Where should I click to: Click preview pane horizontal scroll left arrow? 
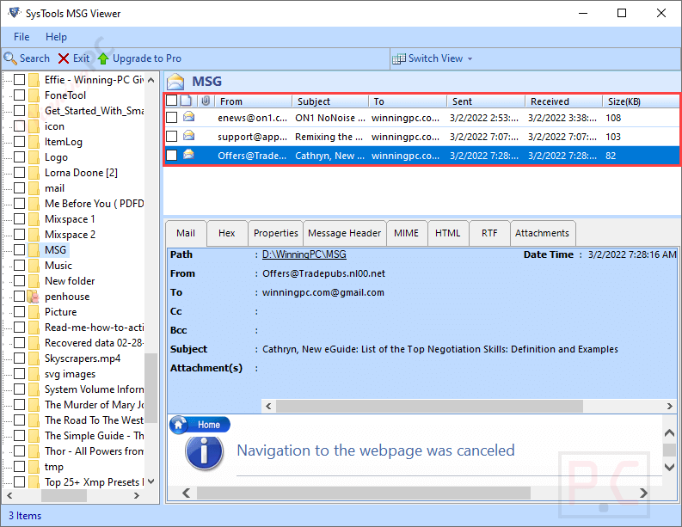click(186, 493)
